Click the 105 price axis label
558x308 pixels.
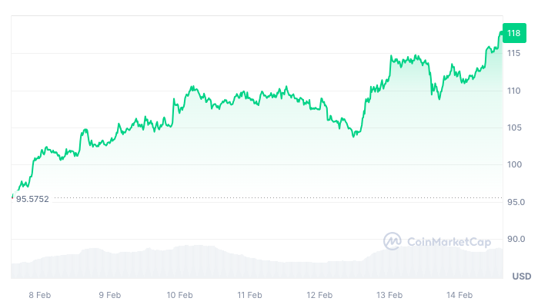(514, 128)
